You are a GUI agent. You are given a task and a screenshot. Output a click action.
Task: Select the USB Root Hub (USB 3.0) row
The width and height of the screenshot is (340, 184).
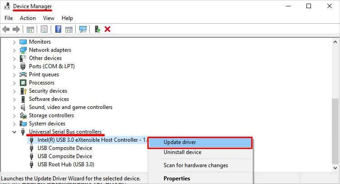(66, 164)
